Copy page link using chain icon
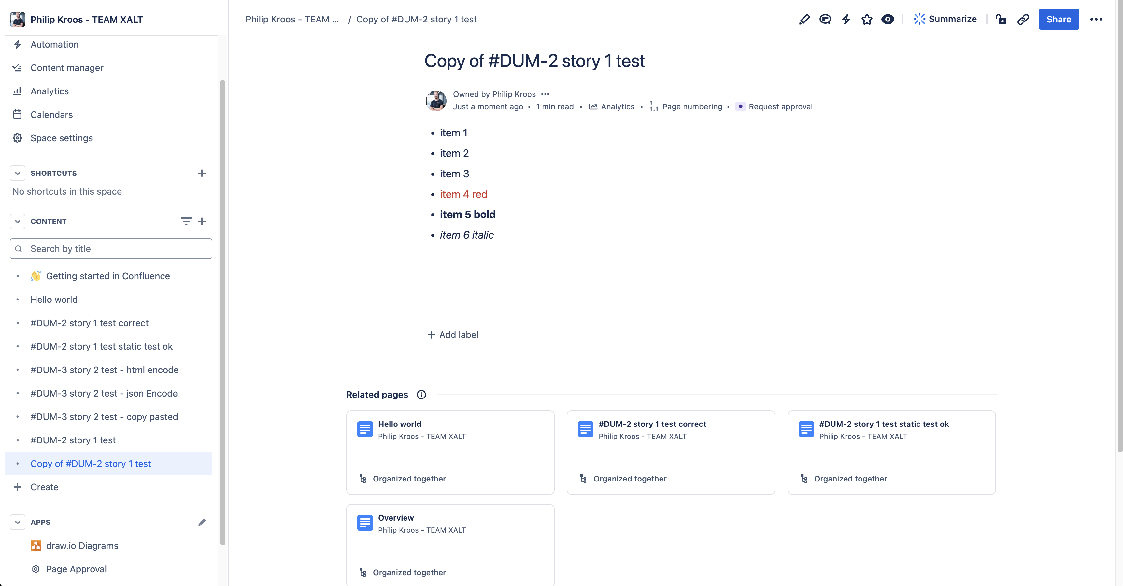 click(1023, 19)
